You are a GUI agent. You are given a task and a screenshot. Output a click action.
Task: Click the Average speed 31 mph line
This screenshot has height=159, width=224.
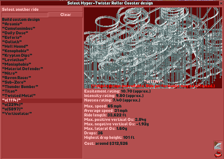point(106,110)
